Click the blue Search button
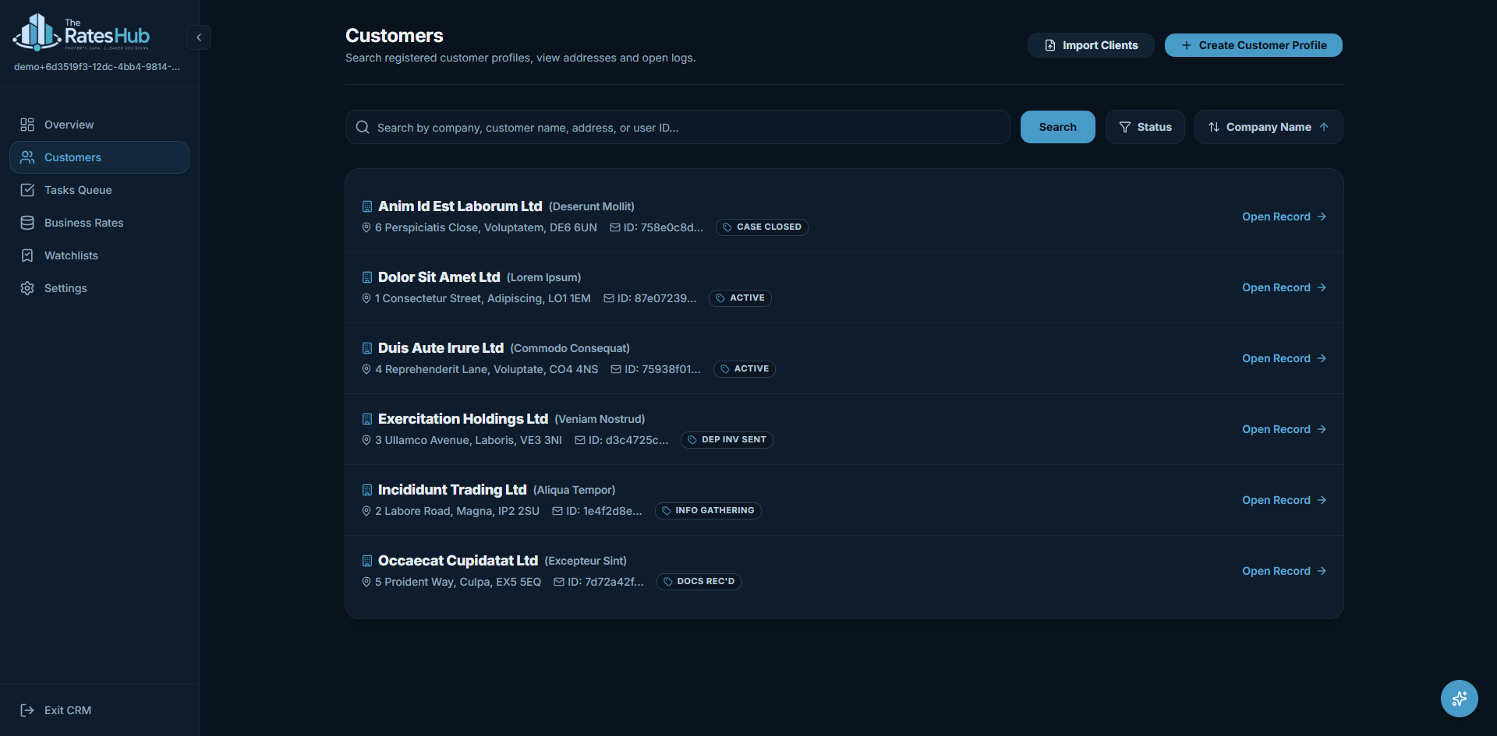The image size is (1497, 736). (x=1057, y=127)
